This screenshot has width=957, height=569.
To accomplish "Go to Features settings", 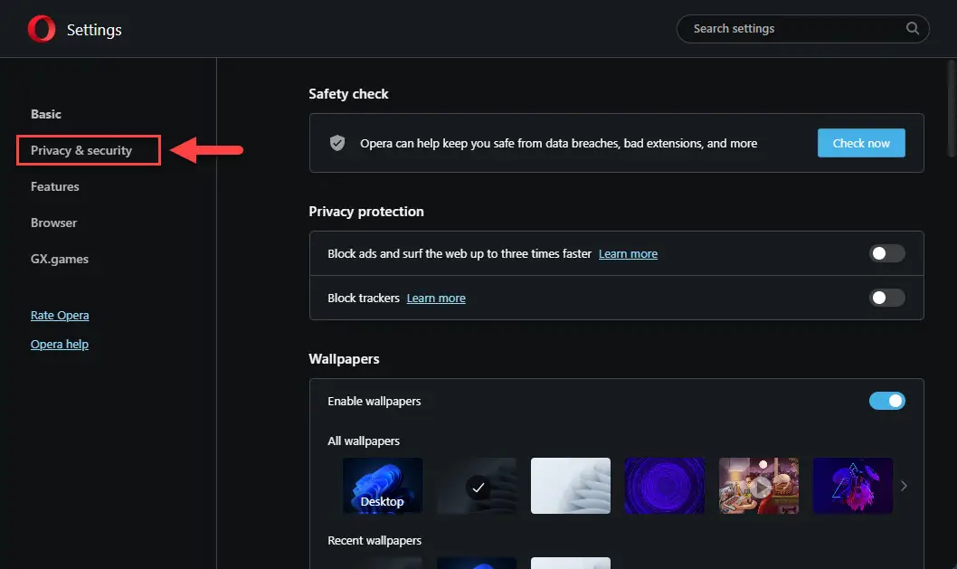I will [x=55, y=187].
